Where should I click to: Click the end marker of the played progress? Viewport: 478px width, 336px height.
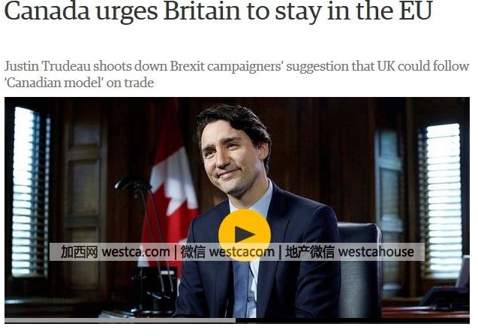click(x=236, y=320)
